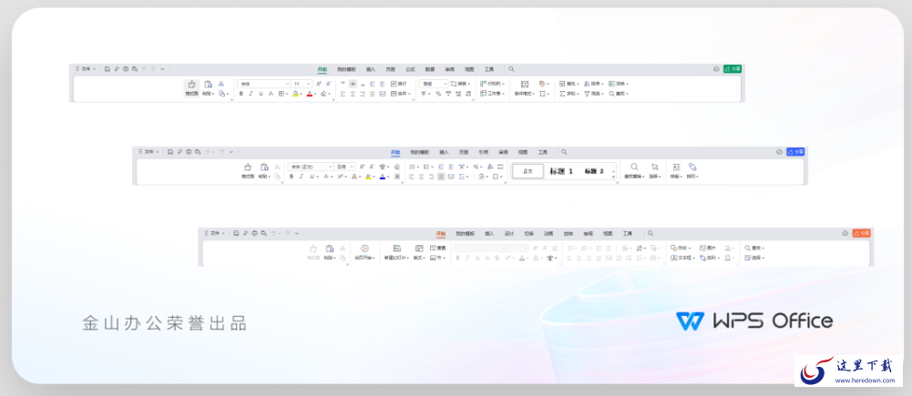Image resolution: width=912 pixels, height=396 pixels.
Task: Click the 求和 sum button in spreadsheet toolbar
Action: [569, 94]
